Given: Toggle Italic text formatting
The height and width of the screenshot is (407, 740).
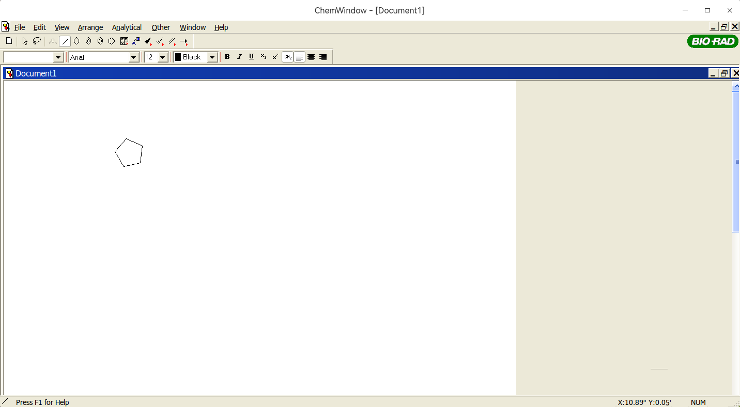Looking at the screenshot, I should [x=239, y=57].
